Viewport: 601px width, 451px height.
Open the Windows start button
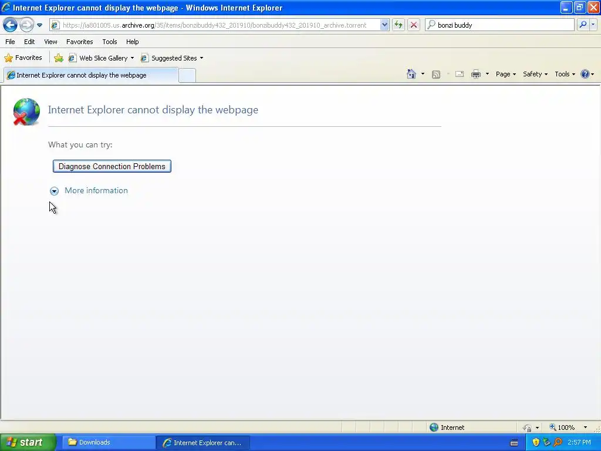(28, 442)
